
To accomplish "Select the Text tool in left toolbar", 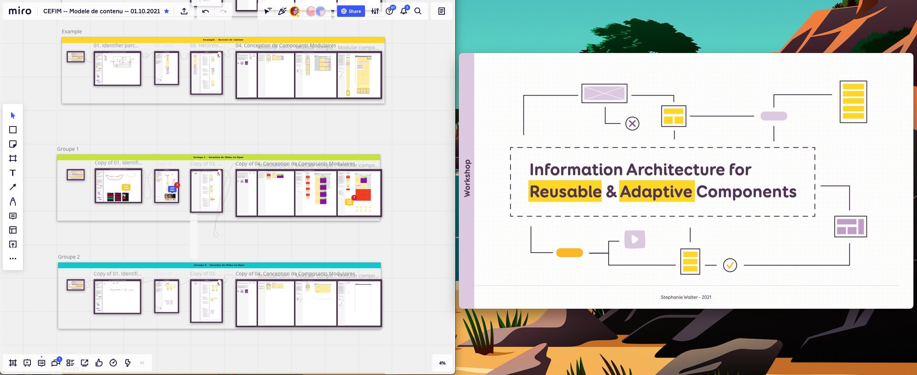I will click(x=13, y=173).
